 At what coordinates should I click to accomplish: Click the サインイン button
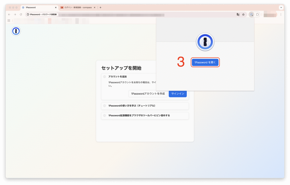tap(178, 94)
